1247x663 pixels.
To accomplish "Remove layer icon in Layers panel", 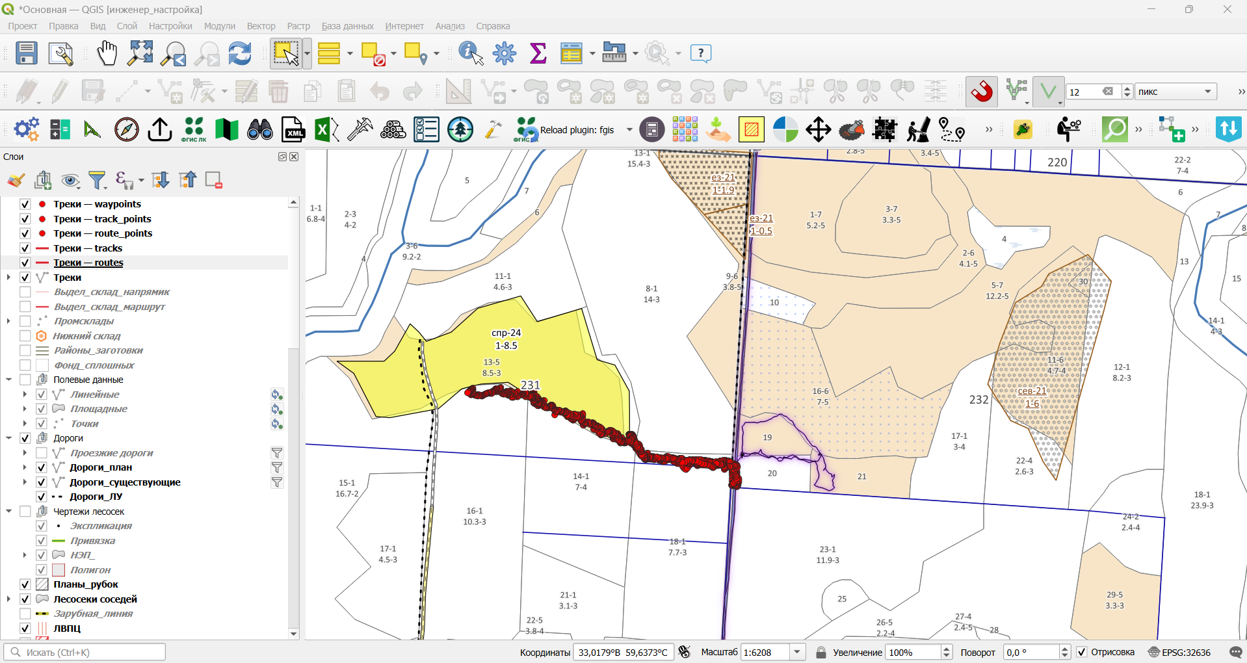I will 214,180.
